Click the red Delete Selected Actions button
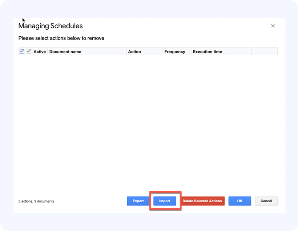 click(x=202, y=201)
